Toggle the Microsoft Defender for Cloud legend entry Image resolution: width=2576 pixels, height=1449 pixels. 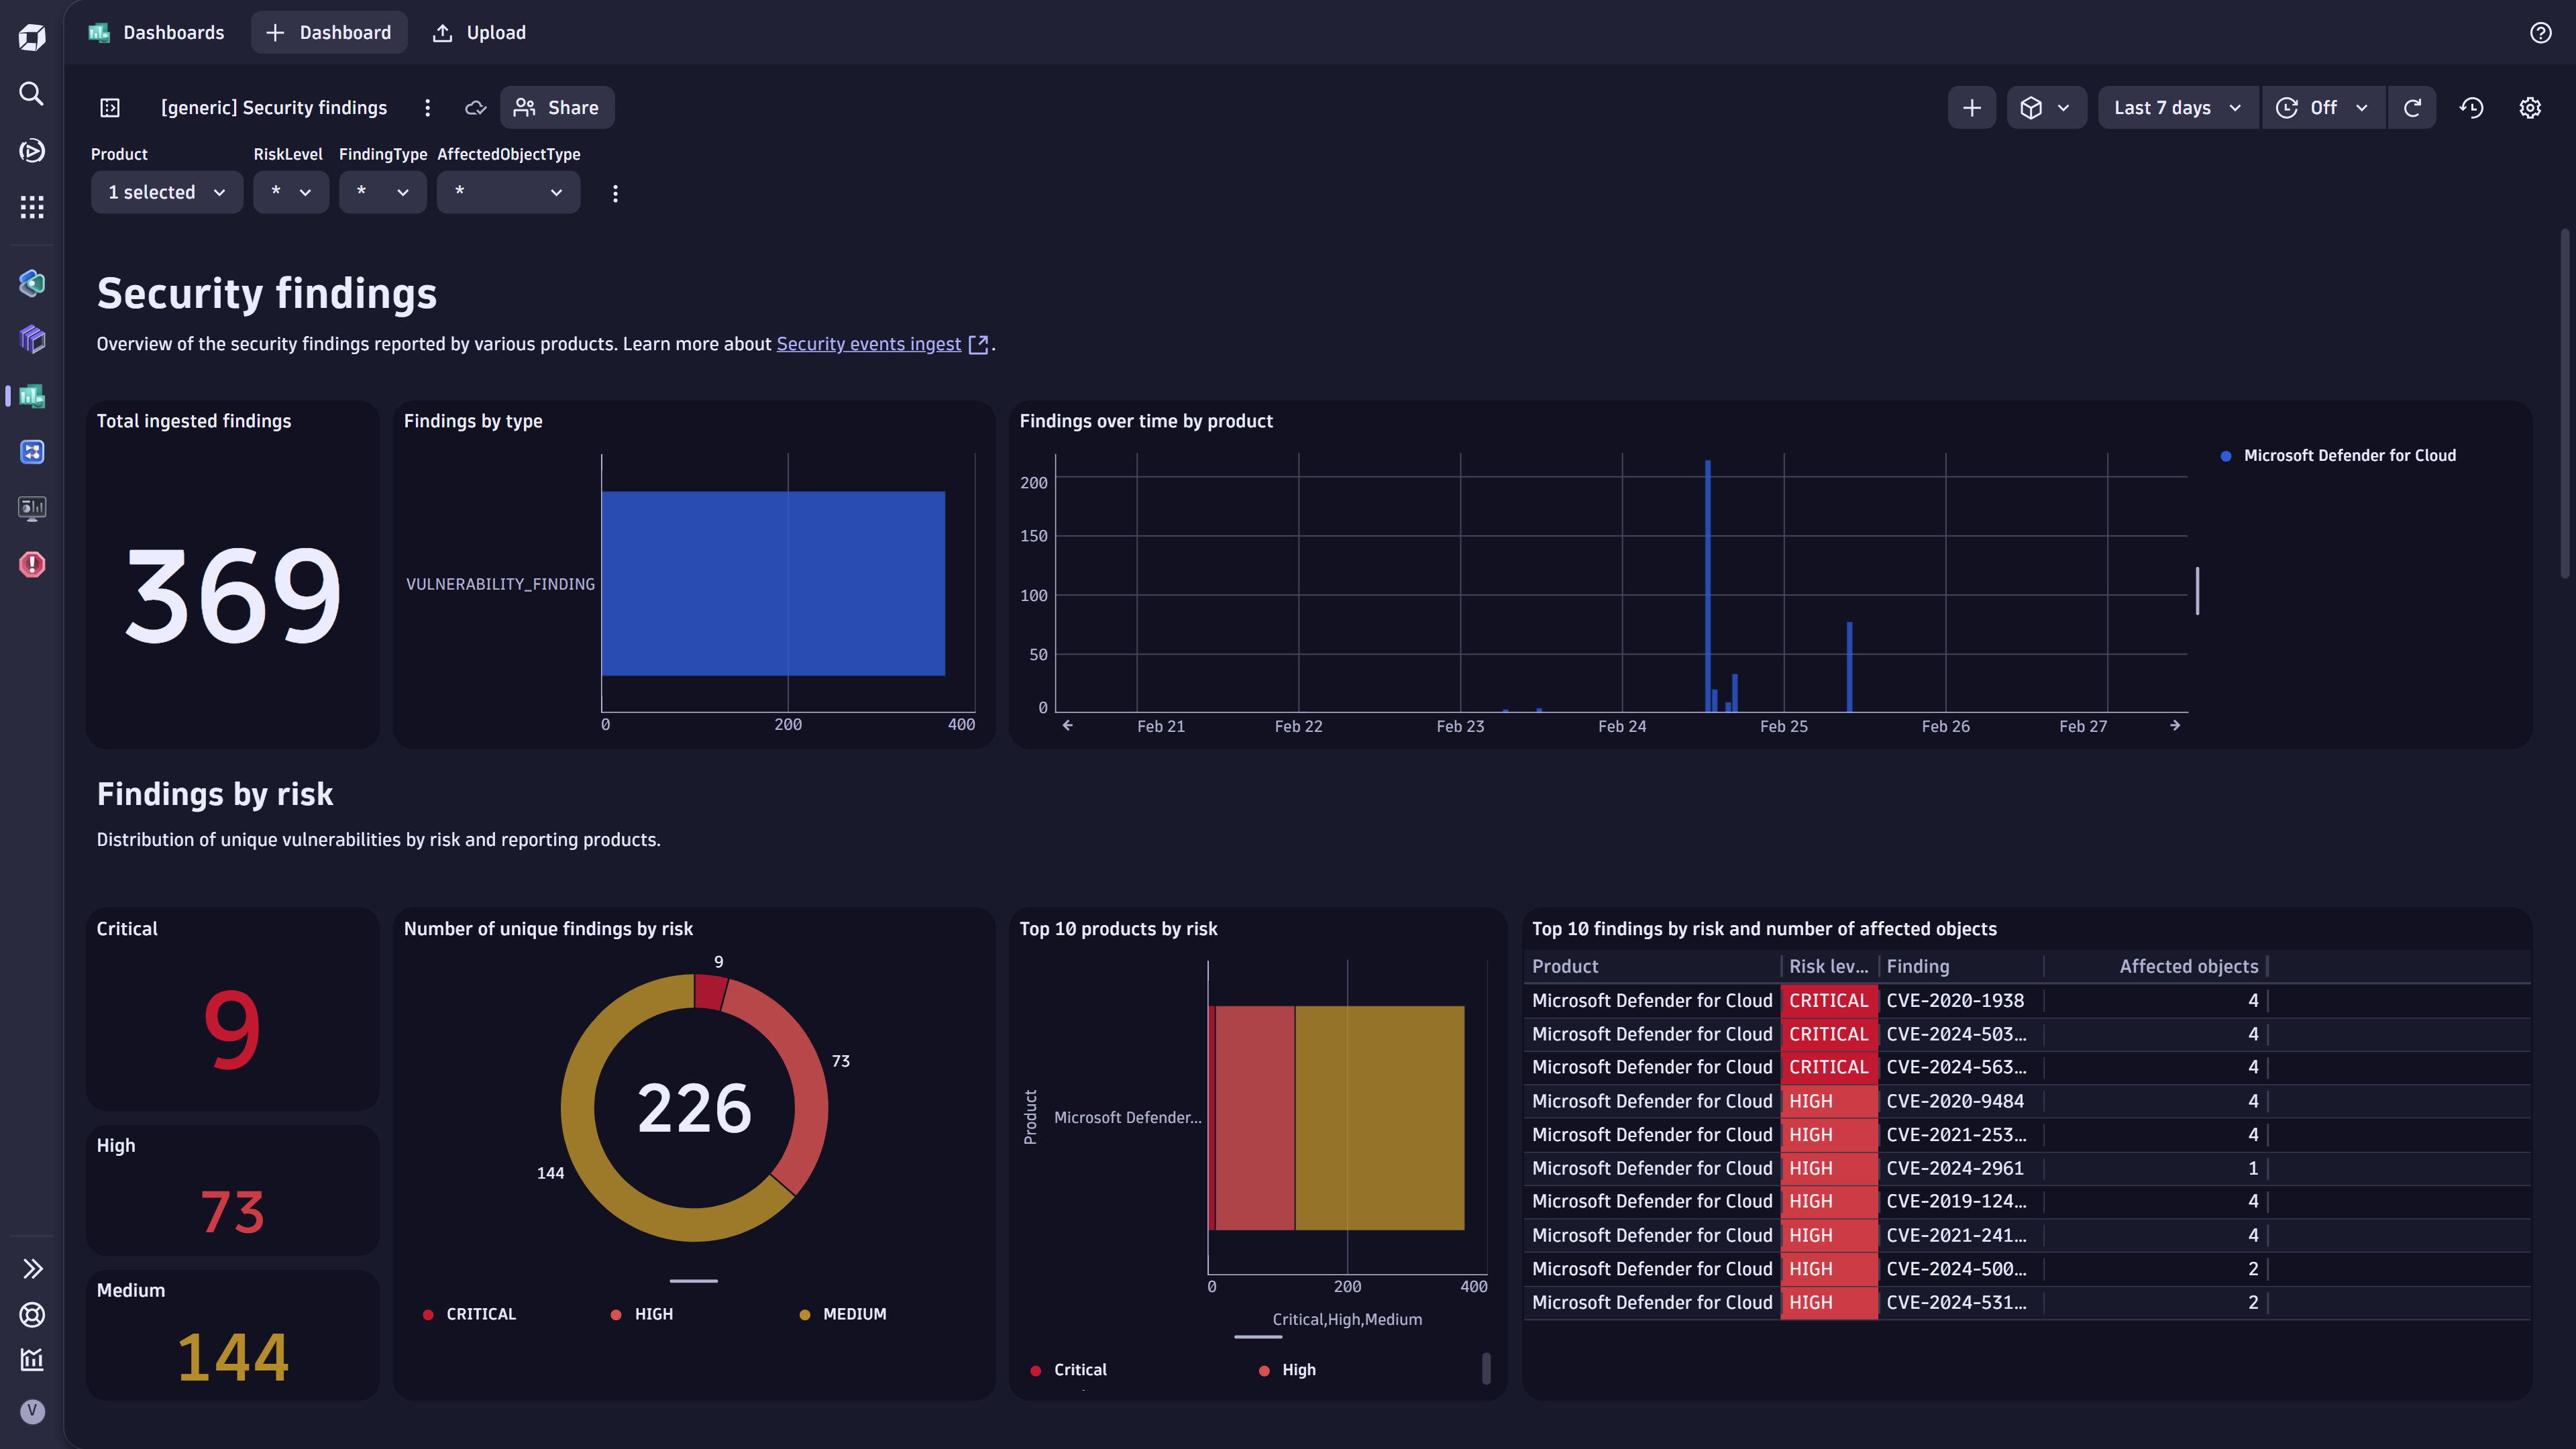(x=2338, y=456)
